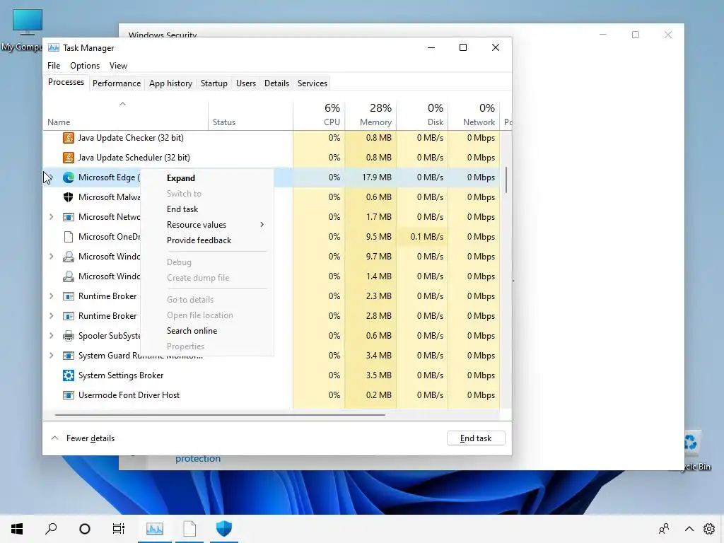
Task: Expand the 2.8 MB Runtime Broker group
Action: pos(51,316)
